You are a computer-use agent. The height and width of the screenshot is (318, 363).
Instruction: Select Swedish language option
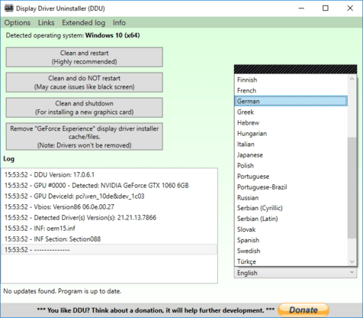pyautogui.click(x=291, y=251)
